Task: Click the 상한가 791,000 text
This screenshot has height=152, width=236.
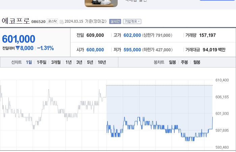Action: (x=157, y=35)
